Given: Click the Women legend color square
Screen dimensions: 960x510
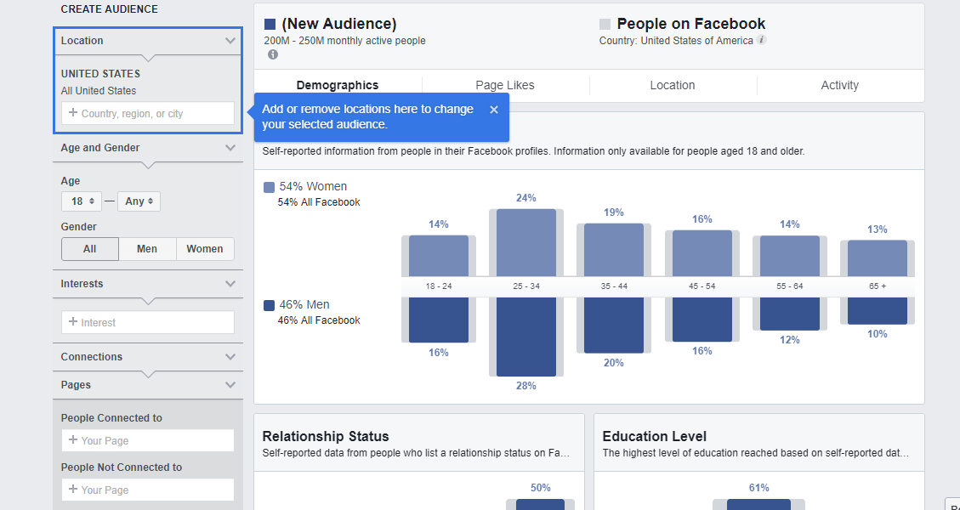Looking at the screenshot, I should click(x=269, y=187).
